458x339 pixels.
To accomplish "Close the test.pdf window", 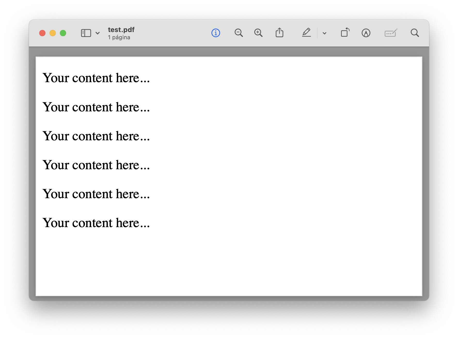I will [x=42, y=33].
